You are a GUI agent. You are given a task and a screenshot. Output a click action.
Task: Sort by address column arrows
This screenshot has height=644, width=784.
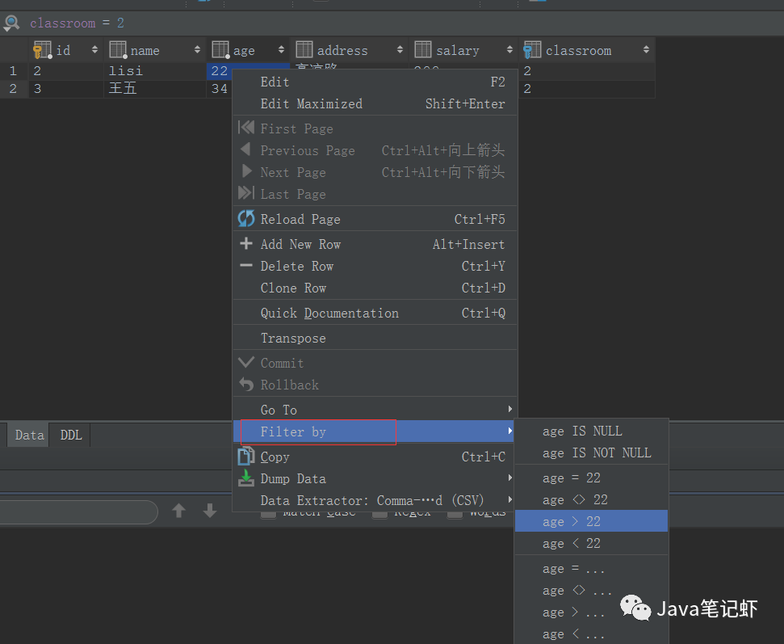click(x=400, y=49)
